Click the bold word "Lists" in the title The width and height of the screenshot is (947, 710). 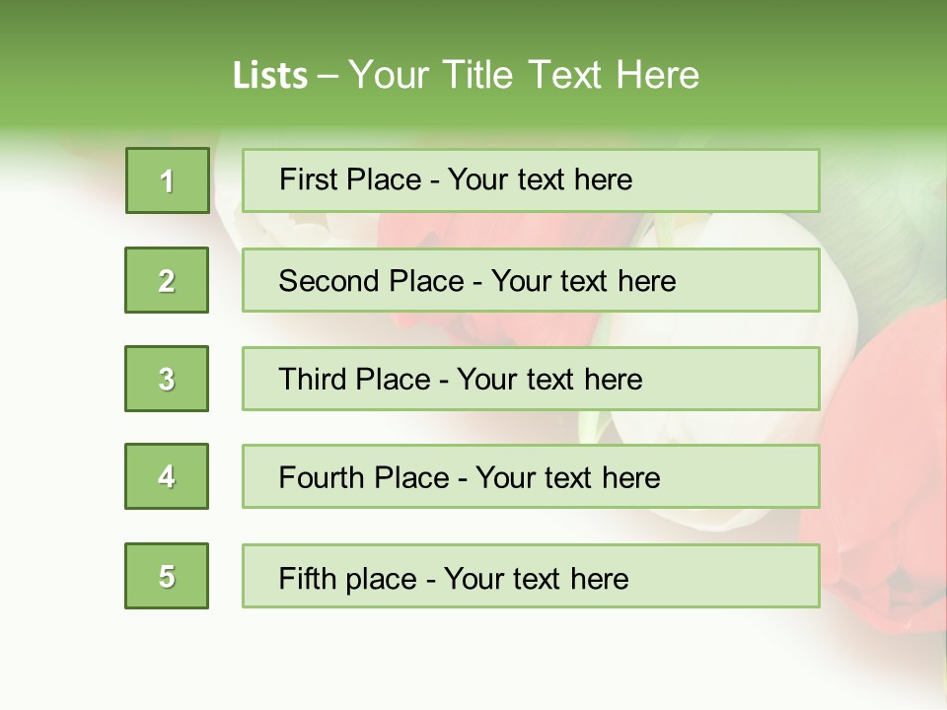[269, 76]
